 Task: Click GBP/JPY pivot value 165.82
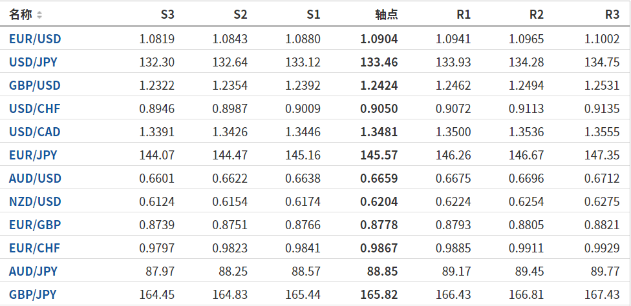379,294
